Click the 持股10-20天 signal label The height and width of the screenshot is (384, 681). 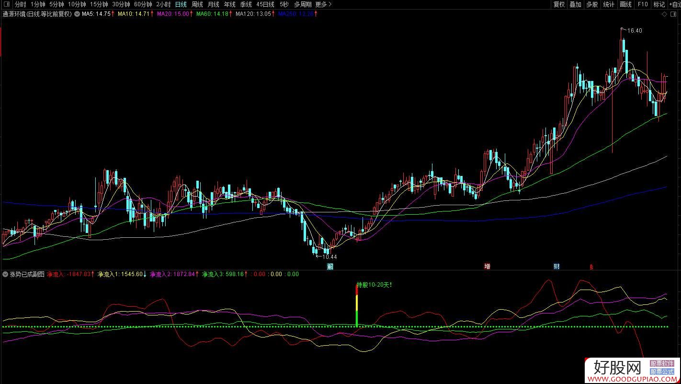[x=375, y=285]
